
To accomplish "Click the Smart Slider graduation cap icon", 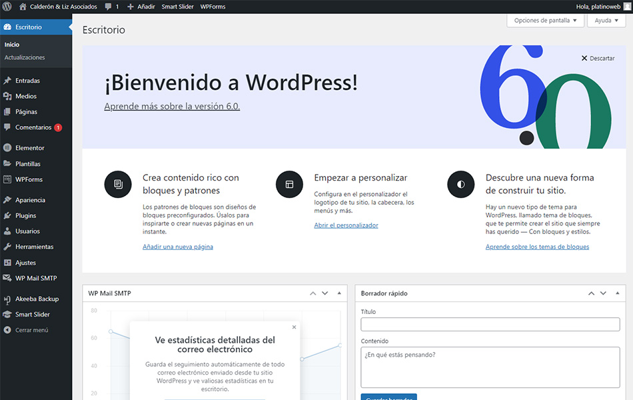I will (x=7, y=315).
